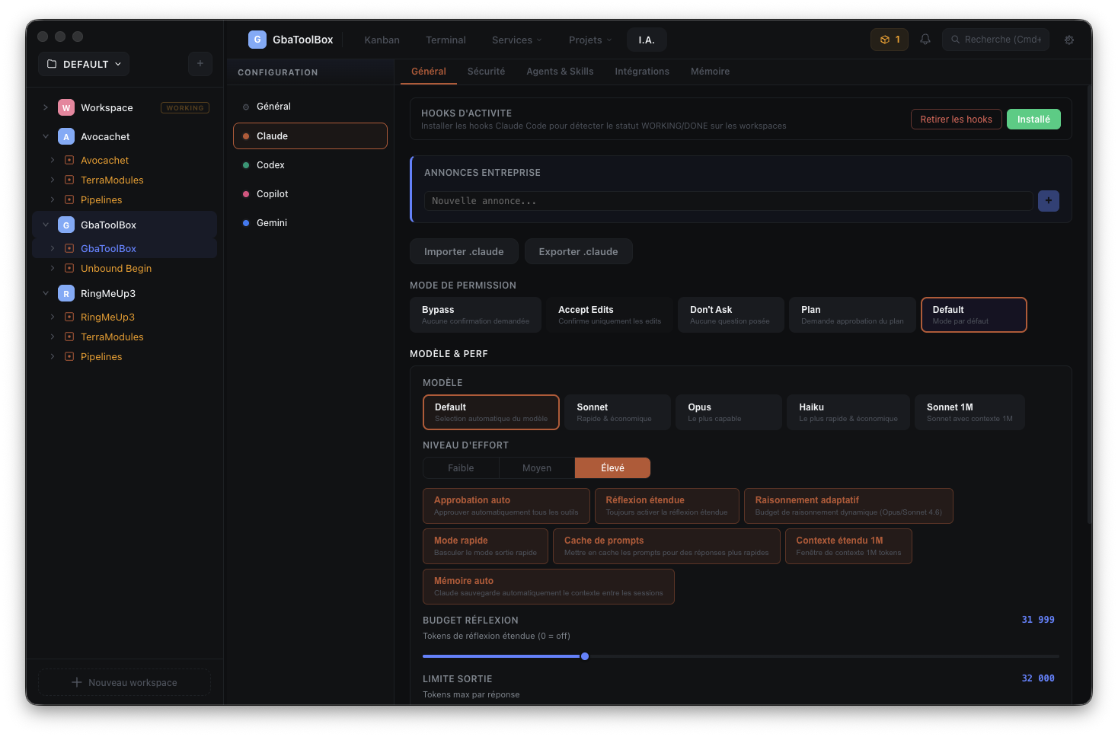Open settings gear icon in top bar
This screenshot has height=737, width=1118.
pos(1069,40)
